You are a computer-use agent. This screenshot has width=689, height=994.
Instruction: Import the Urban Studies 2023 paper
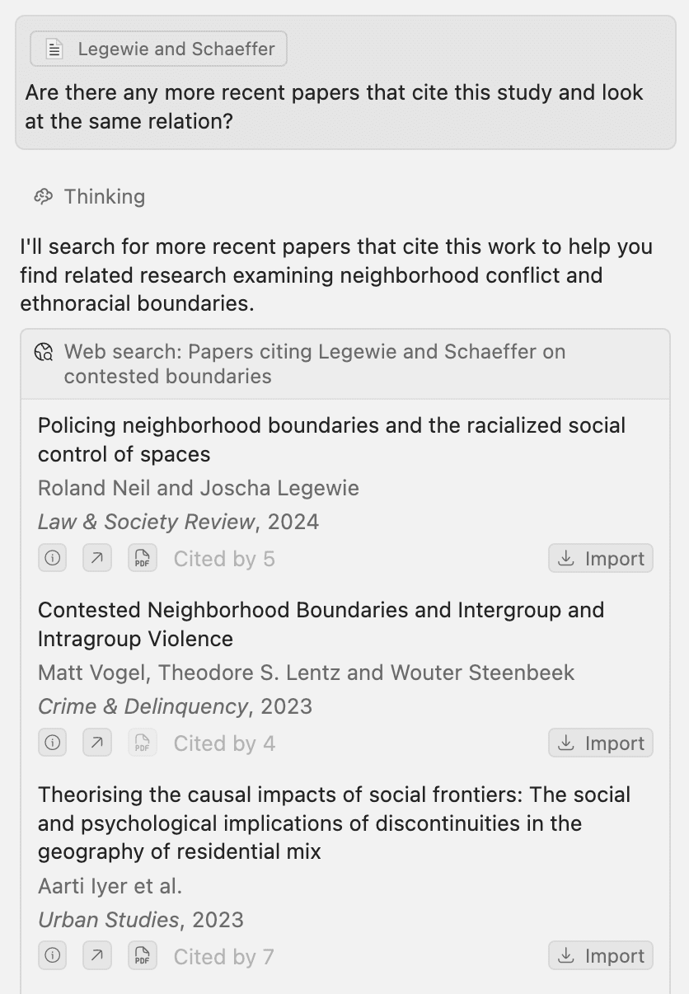tap(601, 956)
